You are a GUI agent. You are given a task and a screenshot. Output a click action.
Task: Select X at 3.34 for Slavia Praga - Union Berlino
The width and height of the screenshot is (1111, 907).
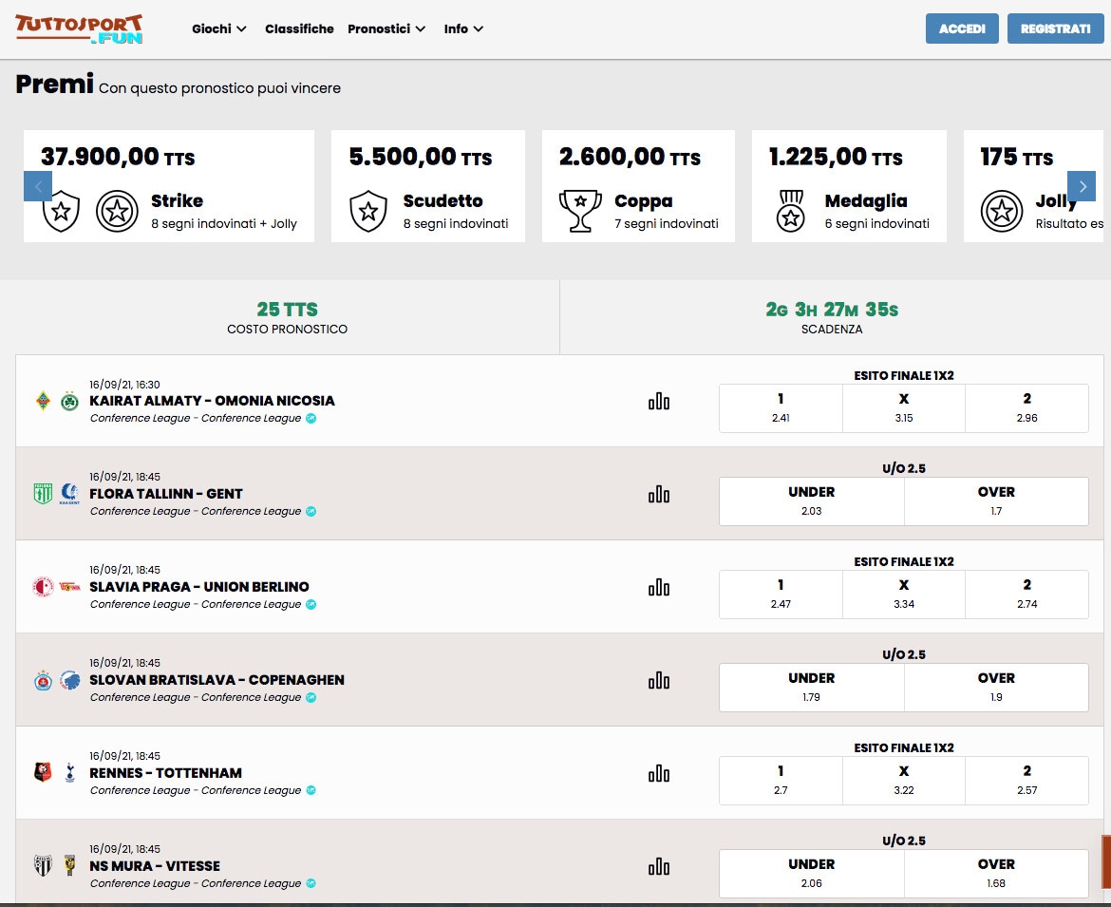pos(903,594)
